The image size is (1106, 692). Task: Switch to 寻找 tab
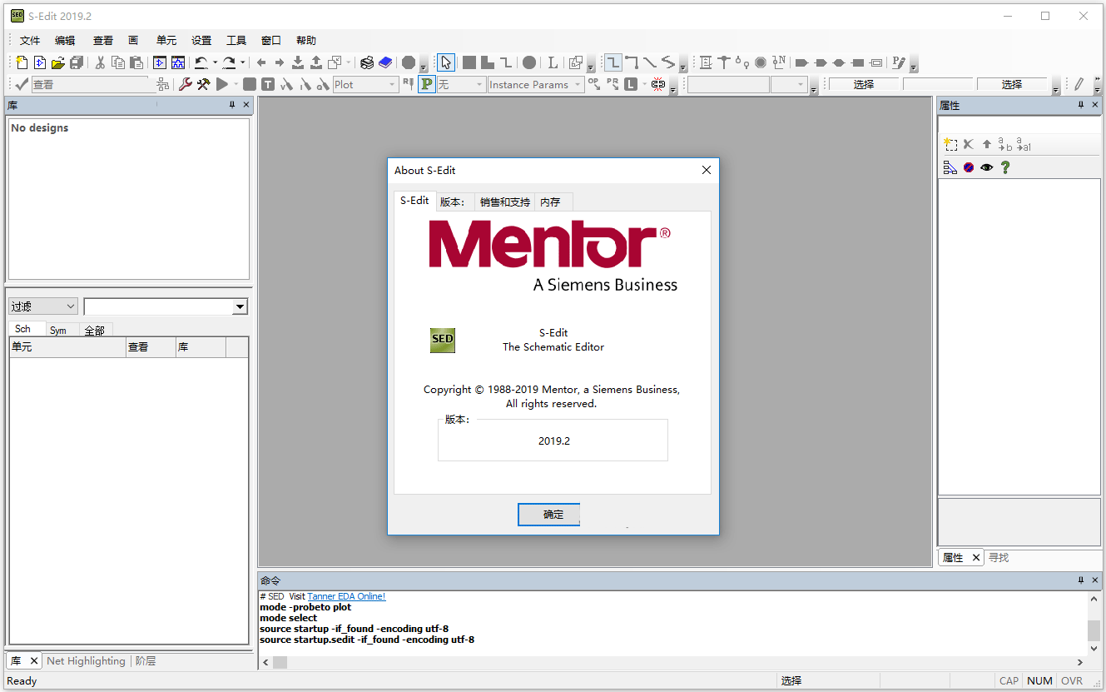click(x=999, y=558)
